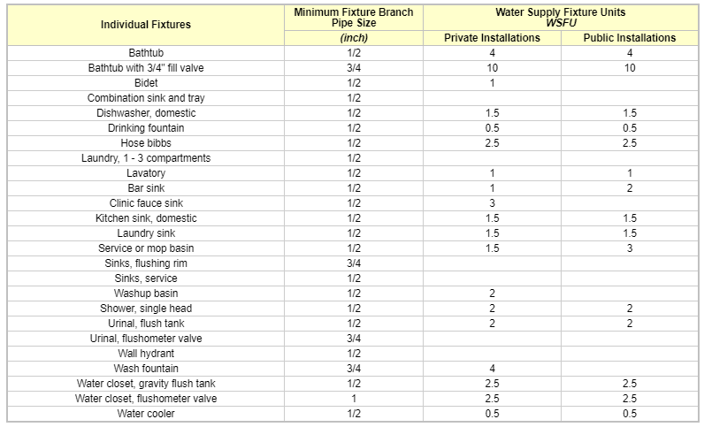Image resolution: width=704 pixels, height=427 pixels.
Task: Click the "Shower, single head" fixture name
Action: click(x=146, y=309)
